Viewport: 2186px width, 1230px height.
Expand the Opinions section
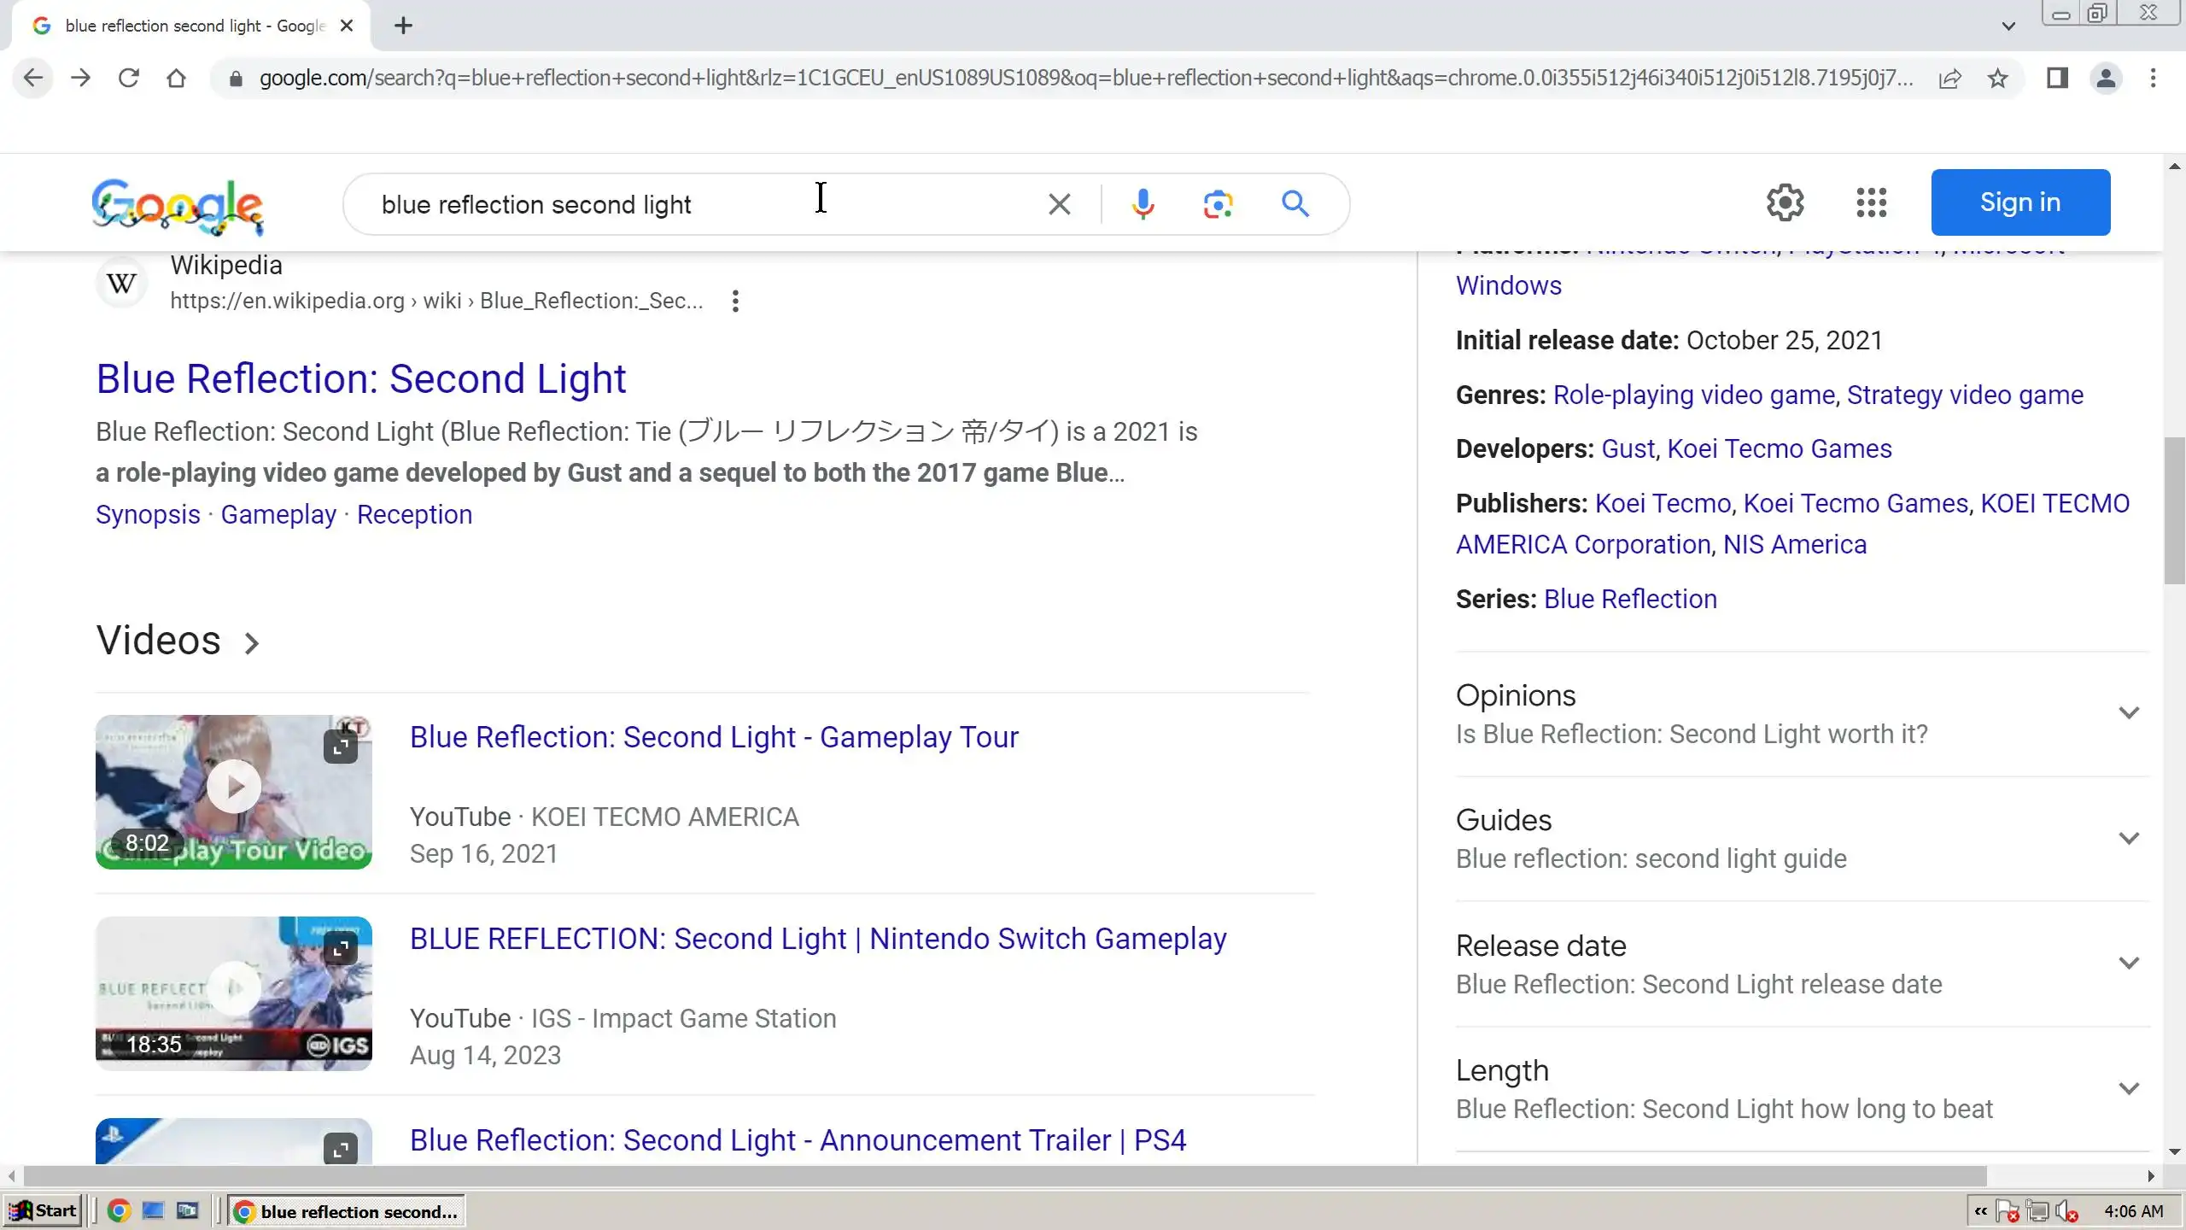coord(2128,713)
